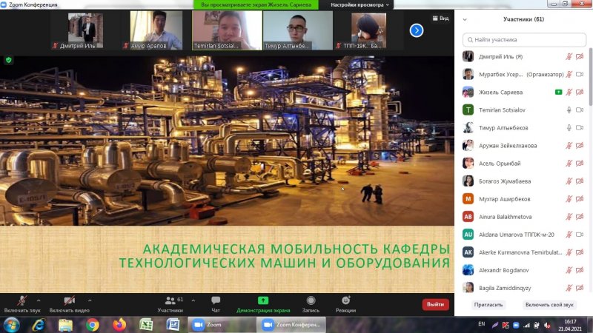
Task: Collapse participants panel chevron
Action: tap(465, 19)
